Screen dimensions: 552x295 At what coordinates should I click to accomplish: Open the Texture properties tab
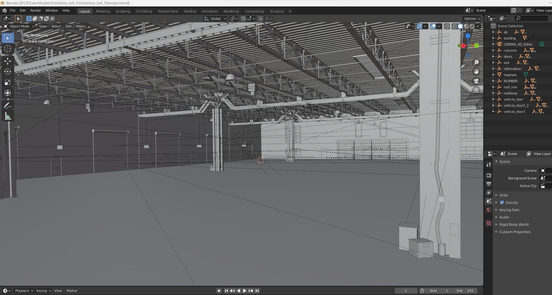coord(489,223)
